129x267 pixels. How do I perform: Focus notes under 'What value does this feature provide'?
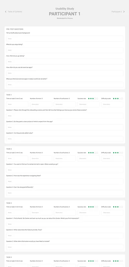coord(65,236)
